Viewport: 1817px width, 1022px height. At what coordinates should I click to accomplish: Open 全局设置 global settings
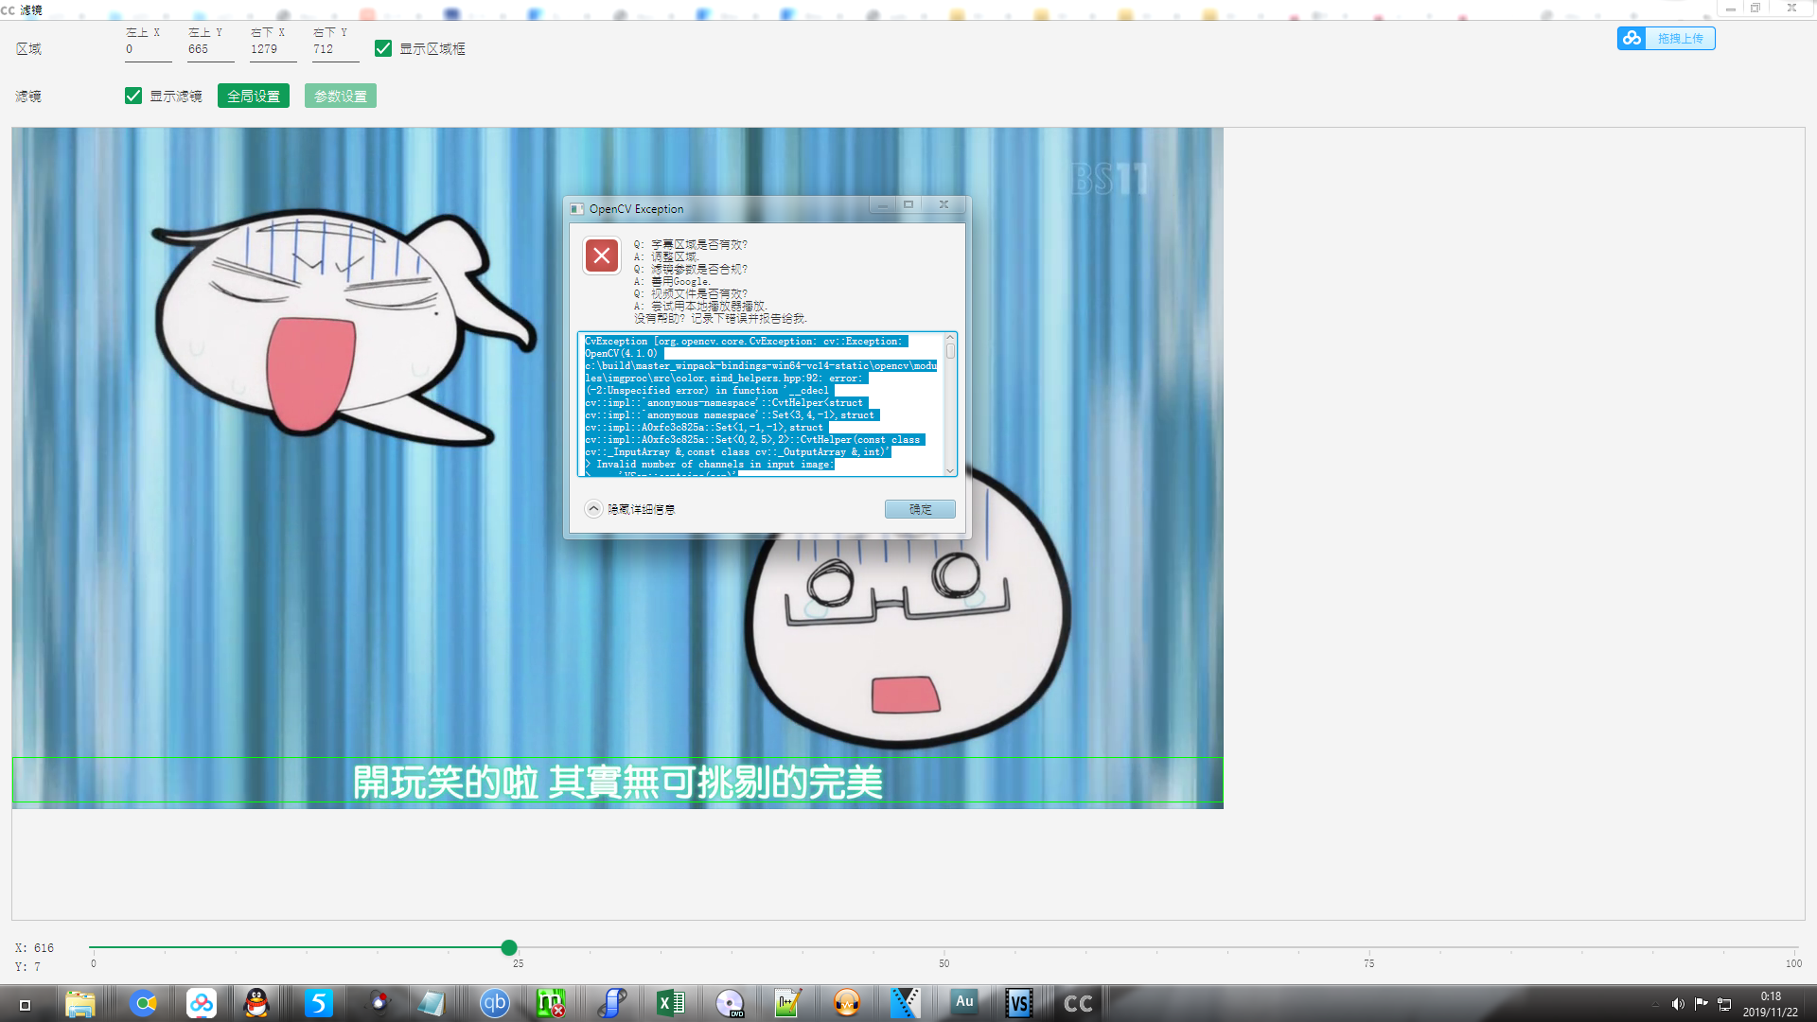(x=254, y=96)
